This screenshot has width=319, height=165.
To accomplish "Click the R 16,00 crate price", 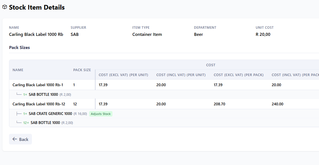I will tap(80, 114).
